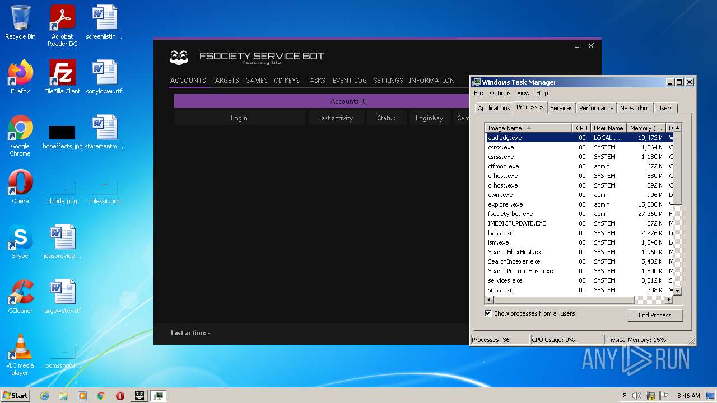The height and width of the screenshot is (403, 717).
Task: Click End Process button
Action: [655, 315]
